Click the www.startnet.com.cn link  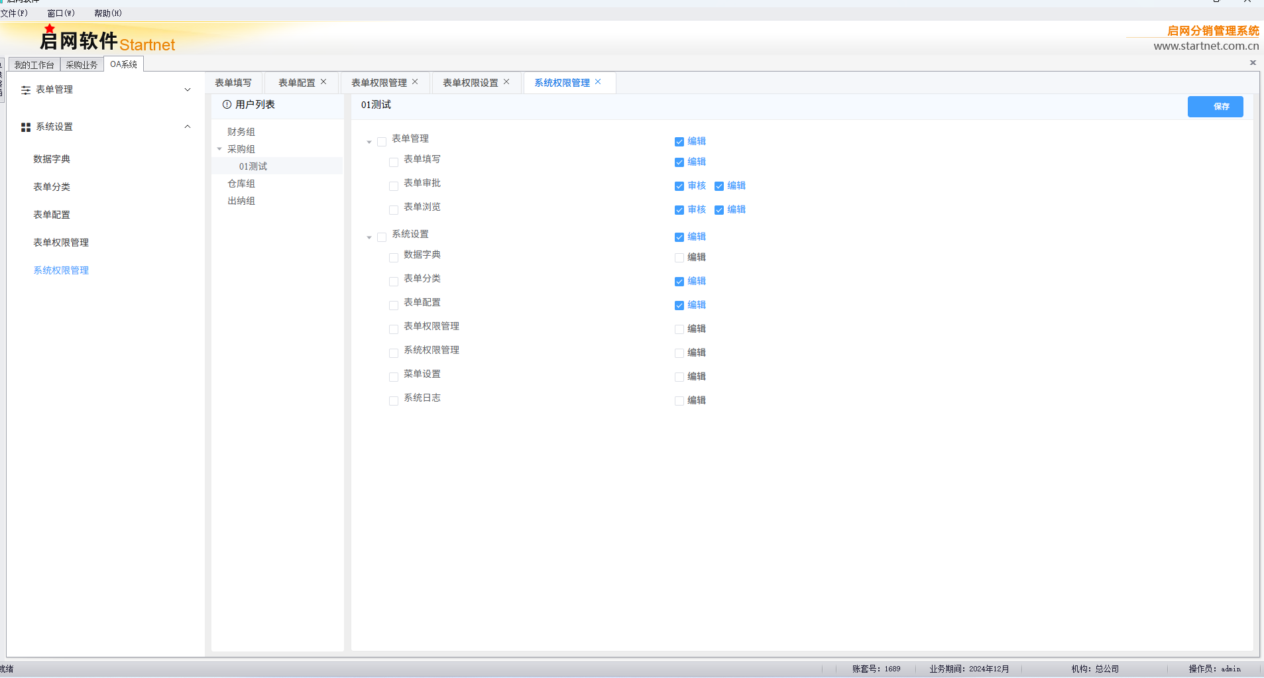(x=1206, y=46)
